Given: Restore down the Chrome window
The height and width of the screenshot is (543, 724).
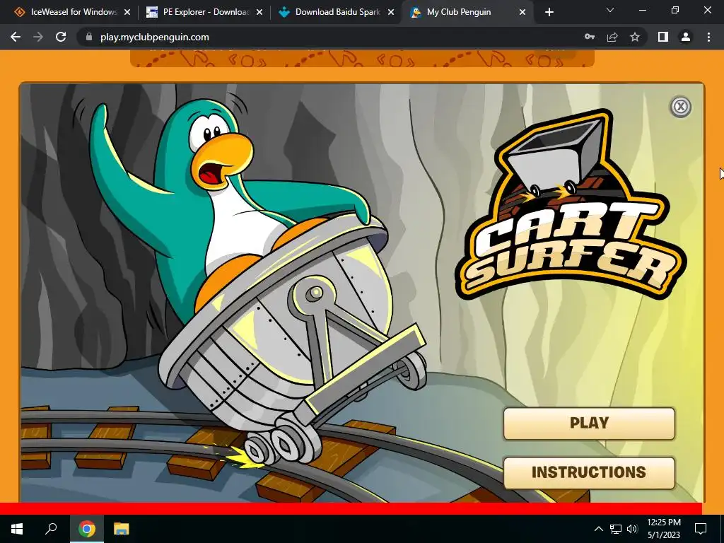Looking at the screenshot, I should [675, 10].
